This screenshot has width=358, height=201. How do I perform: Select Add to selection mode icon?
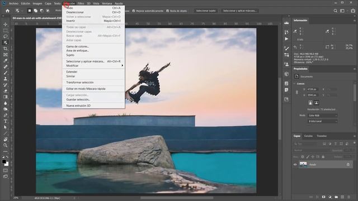coord(36,11)
